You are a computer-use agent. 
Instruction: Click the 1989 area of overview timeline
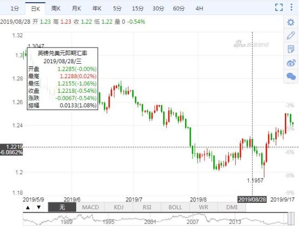(66, 222)
